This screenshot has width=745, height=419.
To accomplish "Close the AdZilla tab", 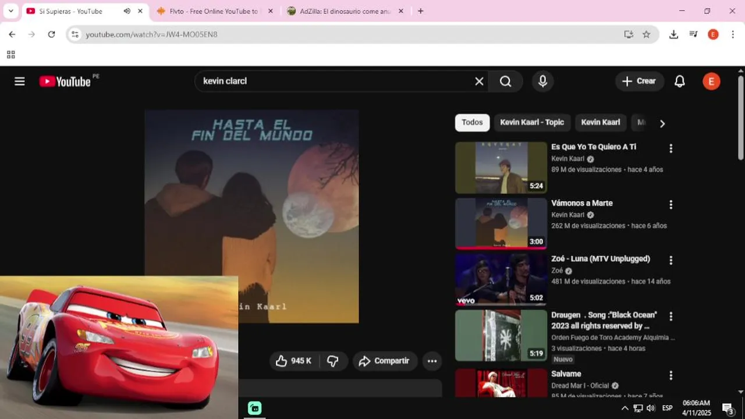I will [400, 11].
